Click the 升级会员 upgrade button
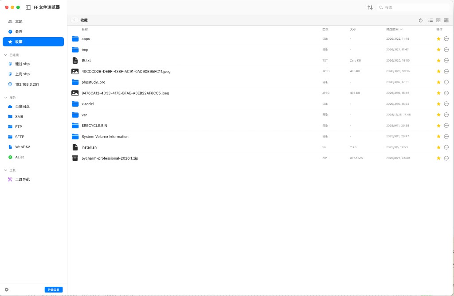This screenshot has width=454, height=296. click(54, 289)
